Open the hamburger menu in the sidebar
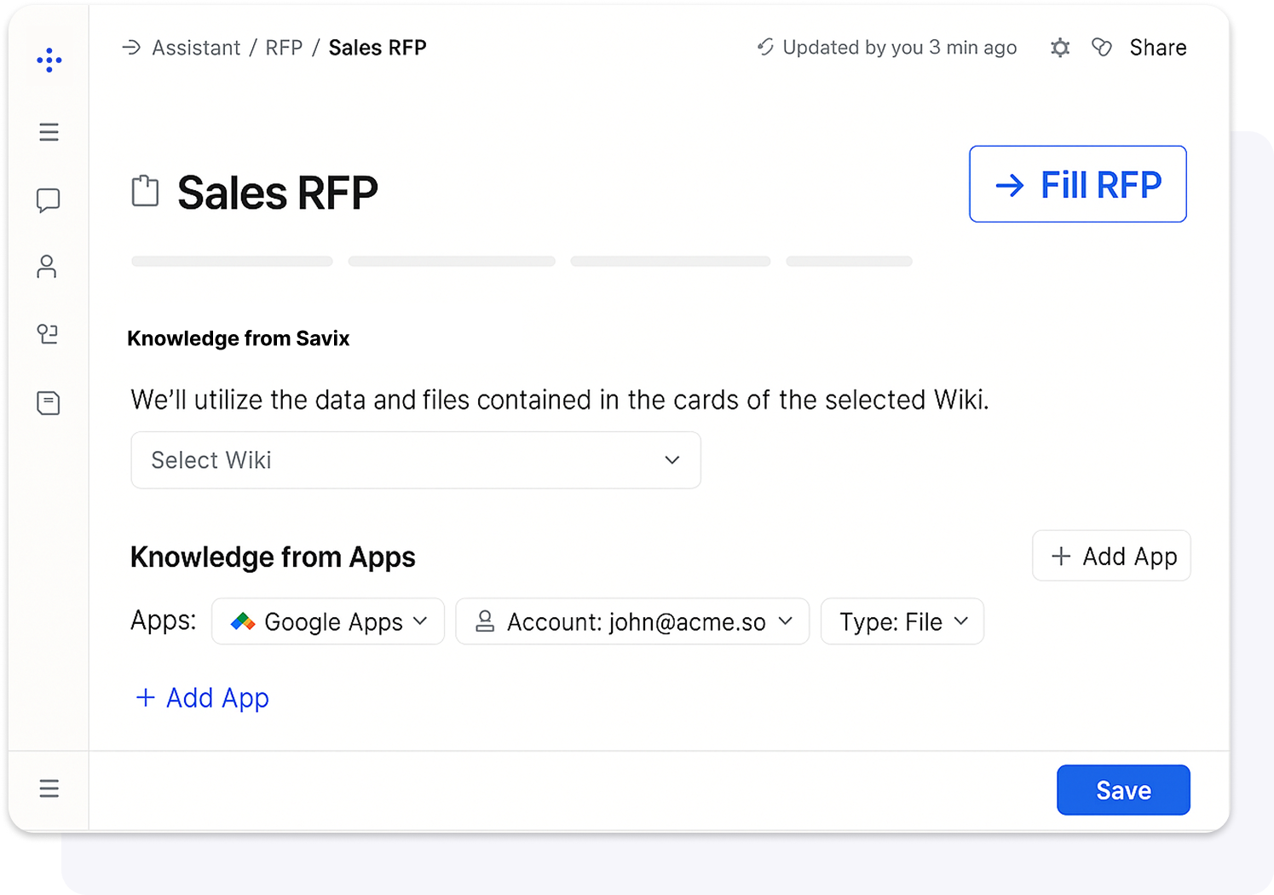Screen dimensions: 1274x895 pos(49,132)
